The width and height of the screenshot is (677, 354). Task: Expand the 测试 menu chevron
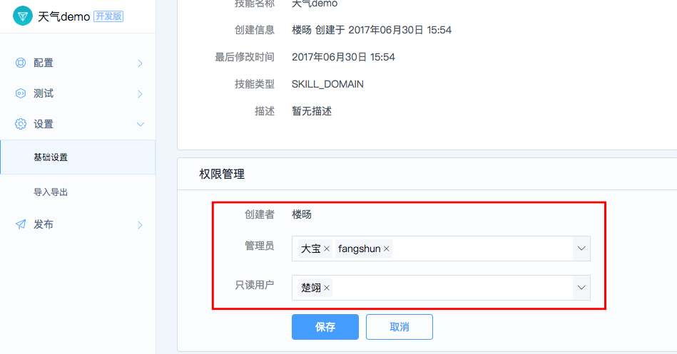[140, 94]
